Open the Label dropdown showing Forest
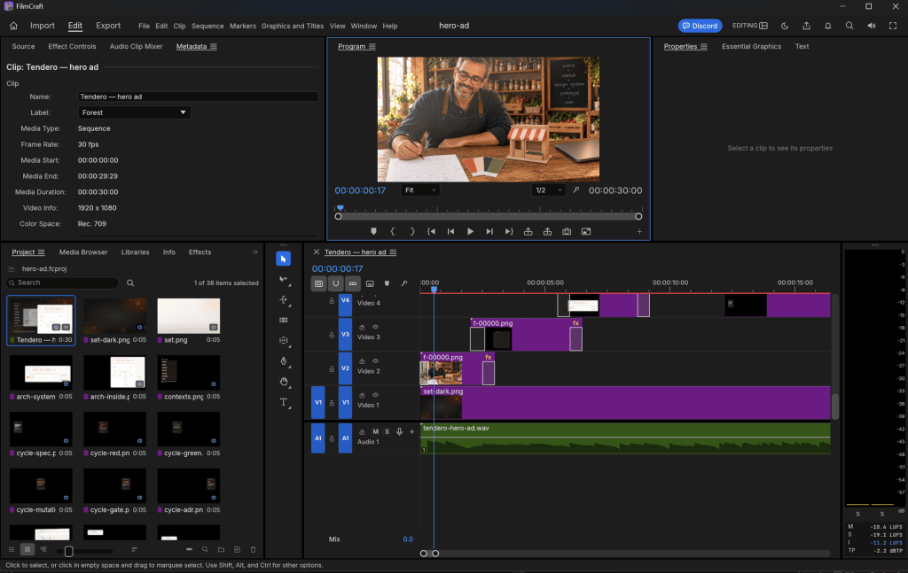 point(135,112)
